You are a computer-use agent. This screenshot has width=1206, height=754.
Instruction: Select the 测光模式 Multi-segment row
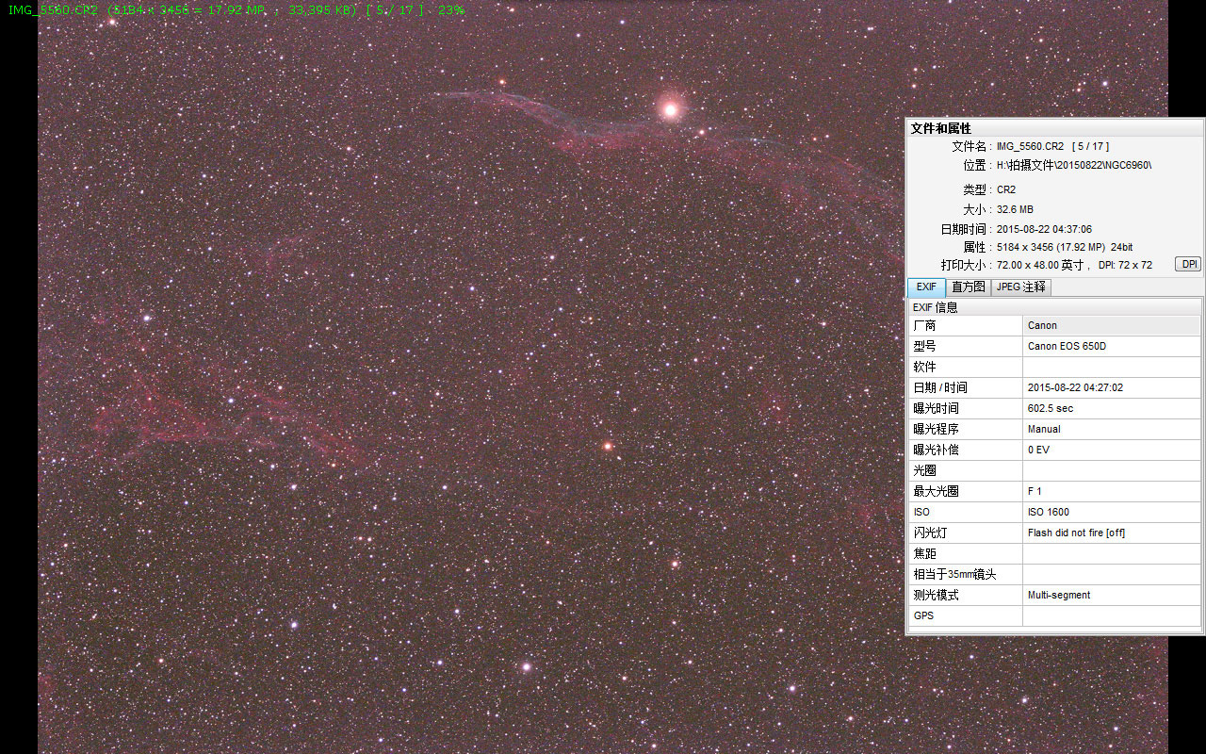tap(1053, 595)
